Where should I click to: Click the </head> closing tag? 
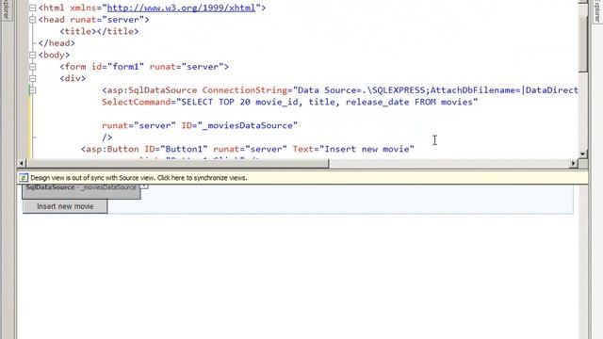click(x=57, y=43)
